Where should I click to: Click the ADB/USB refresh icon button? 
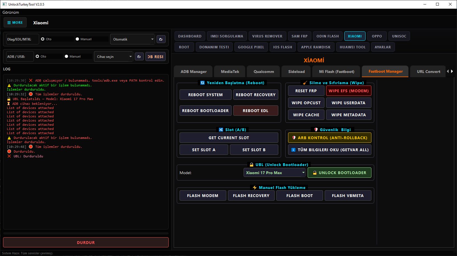139,57
